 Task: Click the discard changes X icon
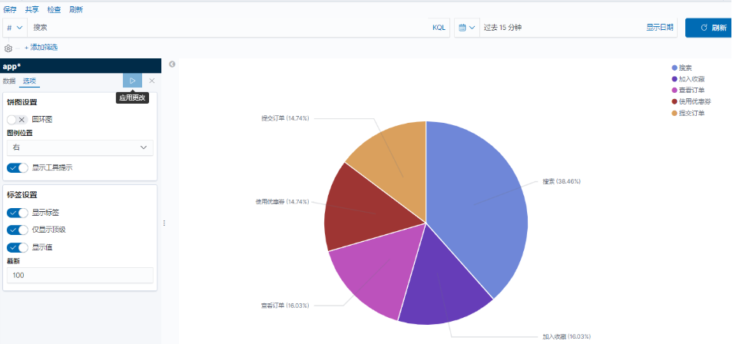click(x=152, y=81)
